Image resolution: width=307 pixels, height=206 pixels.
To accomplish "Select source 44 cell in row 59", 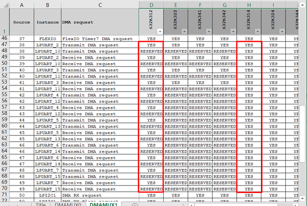I will coord(22,120).
